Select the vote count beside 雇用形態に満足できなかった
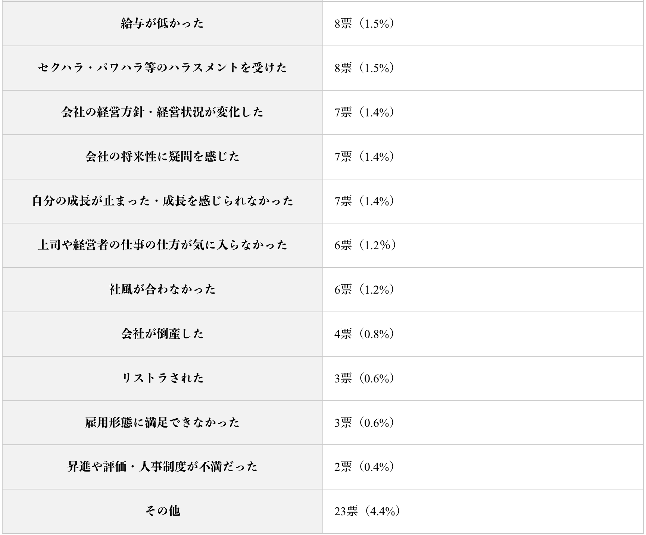The image size is (646, 535). coord(364,423)
